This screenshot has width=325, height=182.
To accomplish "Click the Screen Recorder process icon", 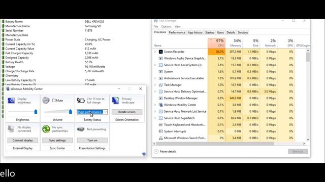I will tap(160, 52).
